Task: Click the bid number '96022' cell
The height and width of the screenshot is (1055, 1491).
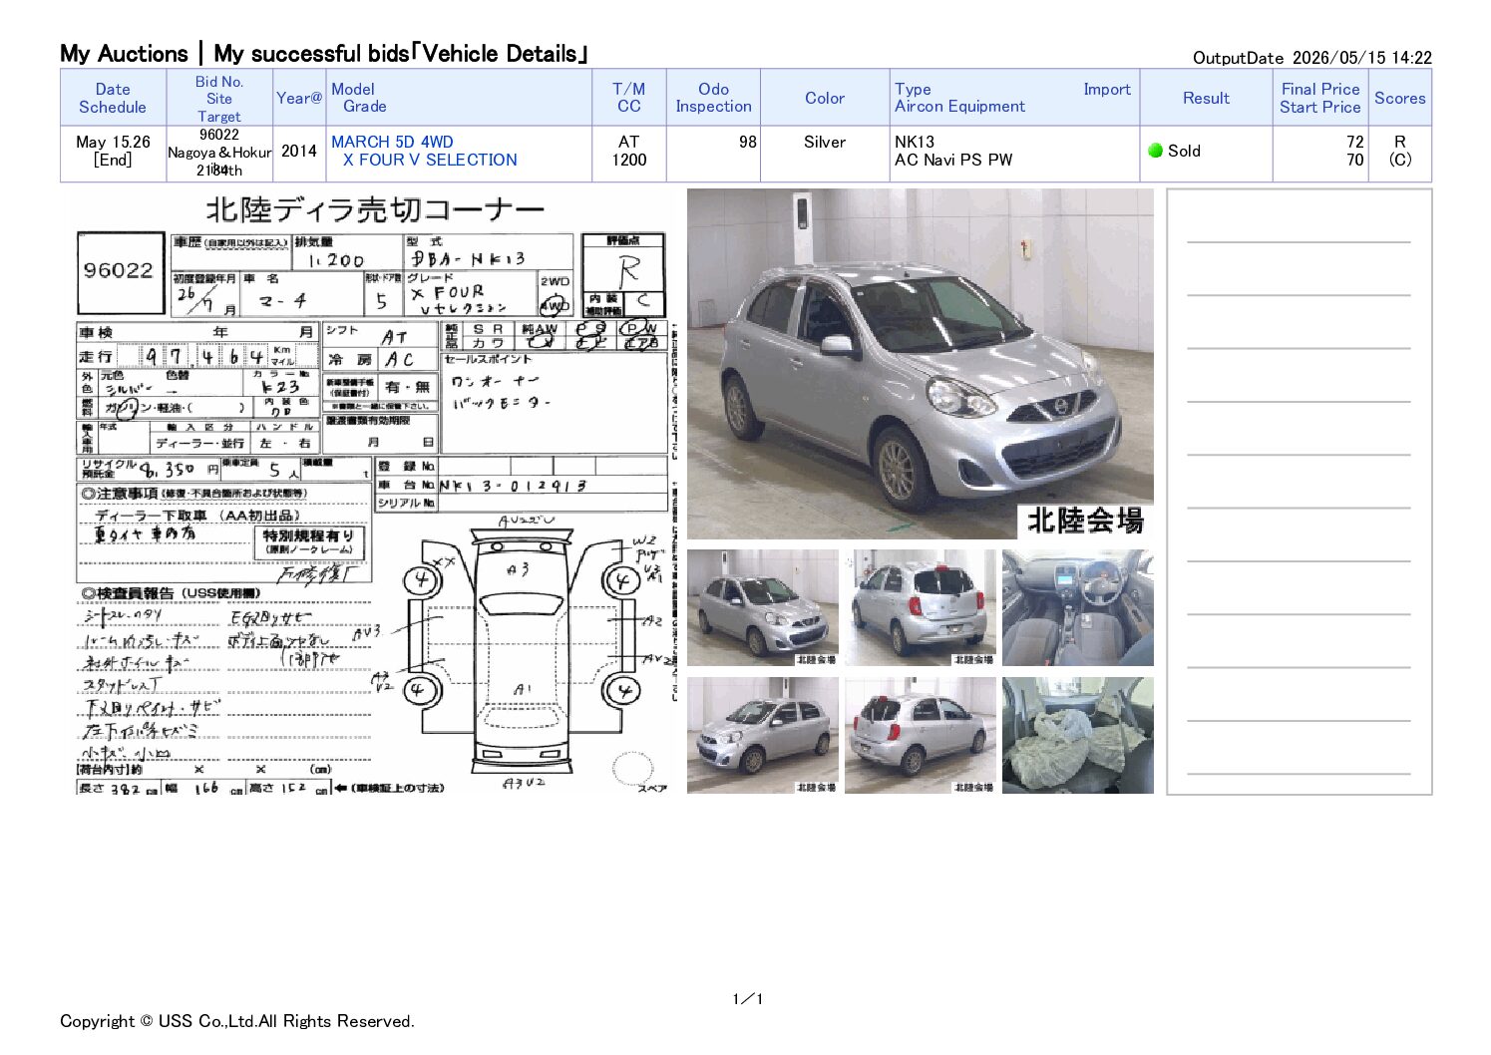Action: pos(219,135)
